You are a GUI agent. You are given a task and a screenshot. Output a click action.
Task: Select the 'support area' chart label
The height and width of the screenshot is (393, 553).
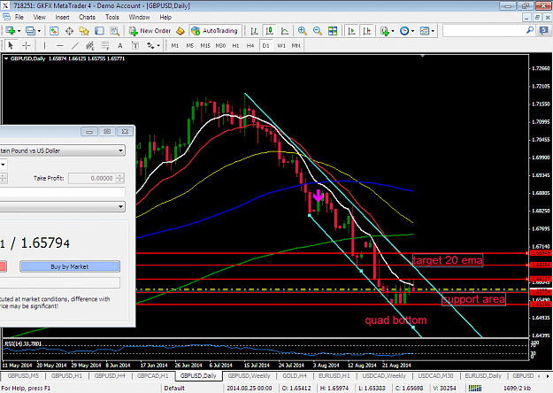click(473, 299)
